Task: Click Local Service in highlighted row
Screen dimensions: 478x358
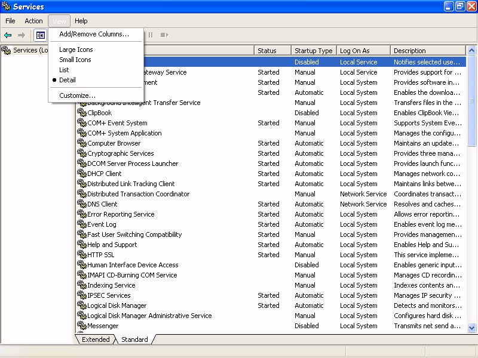Action: pos(358,62)
